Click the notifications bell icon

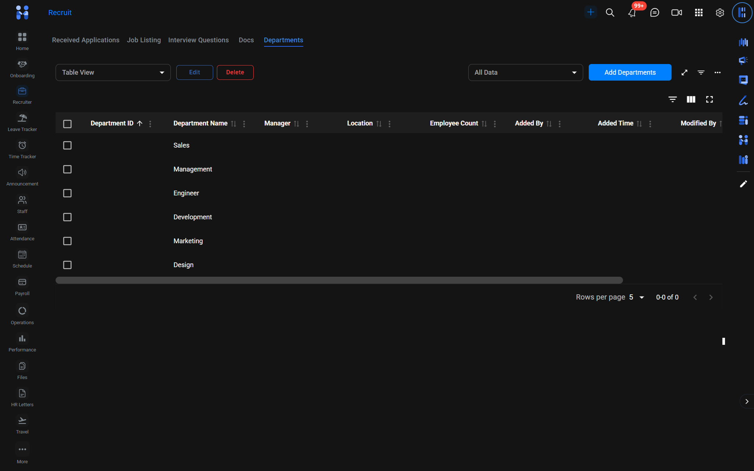(x=632, y=13)
